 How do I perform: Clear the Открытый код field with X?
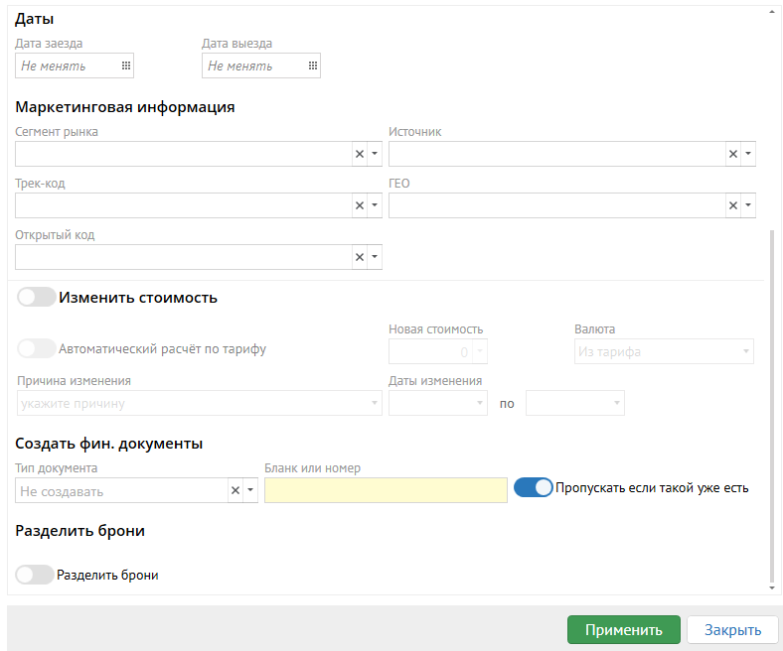(x=359, y=257)
